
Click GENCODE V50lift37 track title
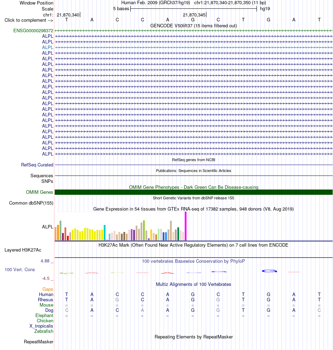[193, 26]
